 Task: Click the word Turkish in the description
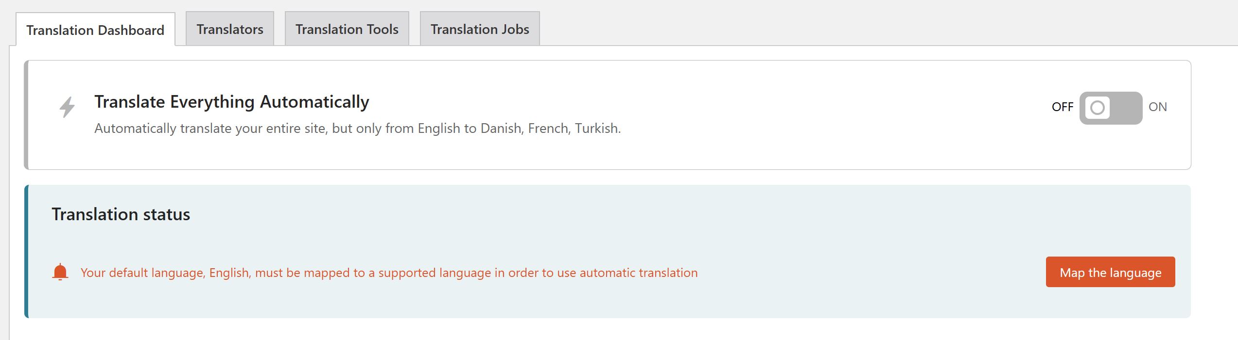(597, 129)
